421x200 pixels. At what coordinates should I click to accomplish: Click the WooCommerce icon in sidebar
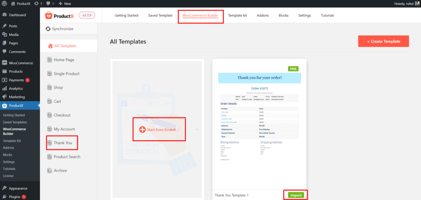(5, 63)
